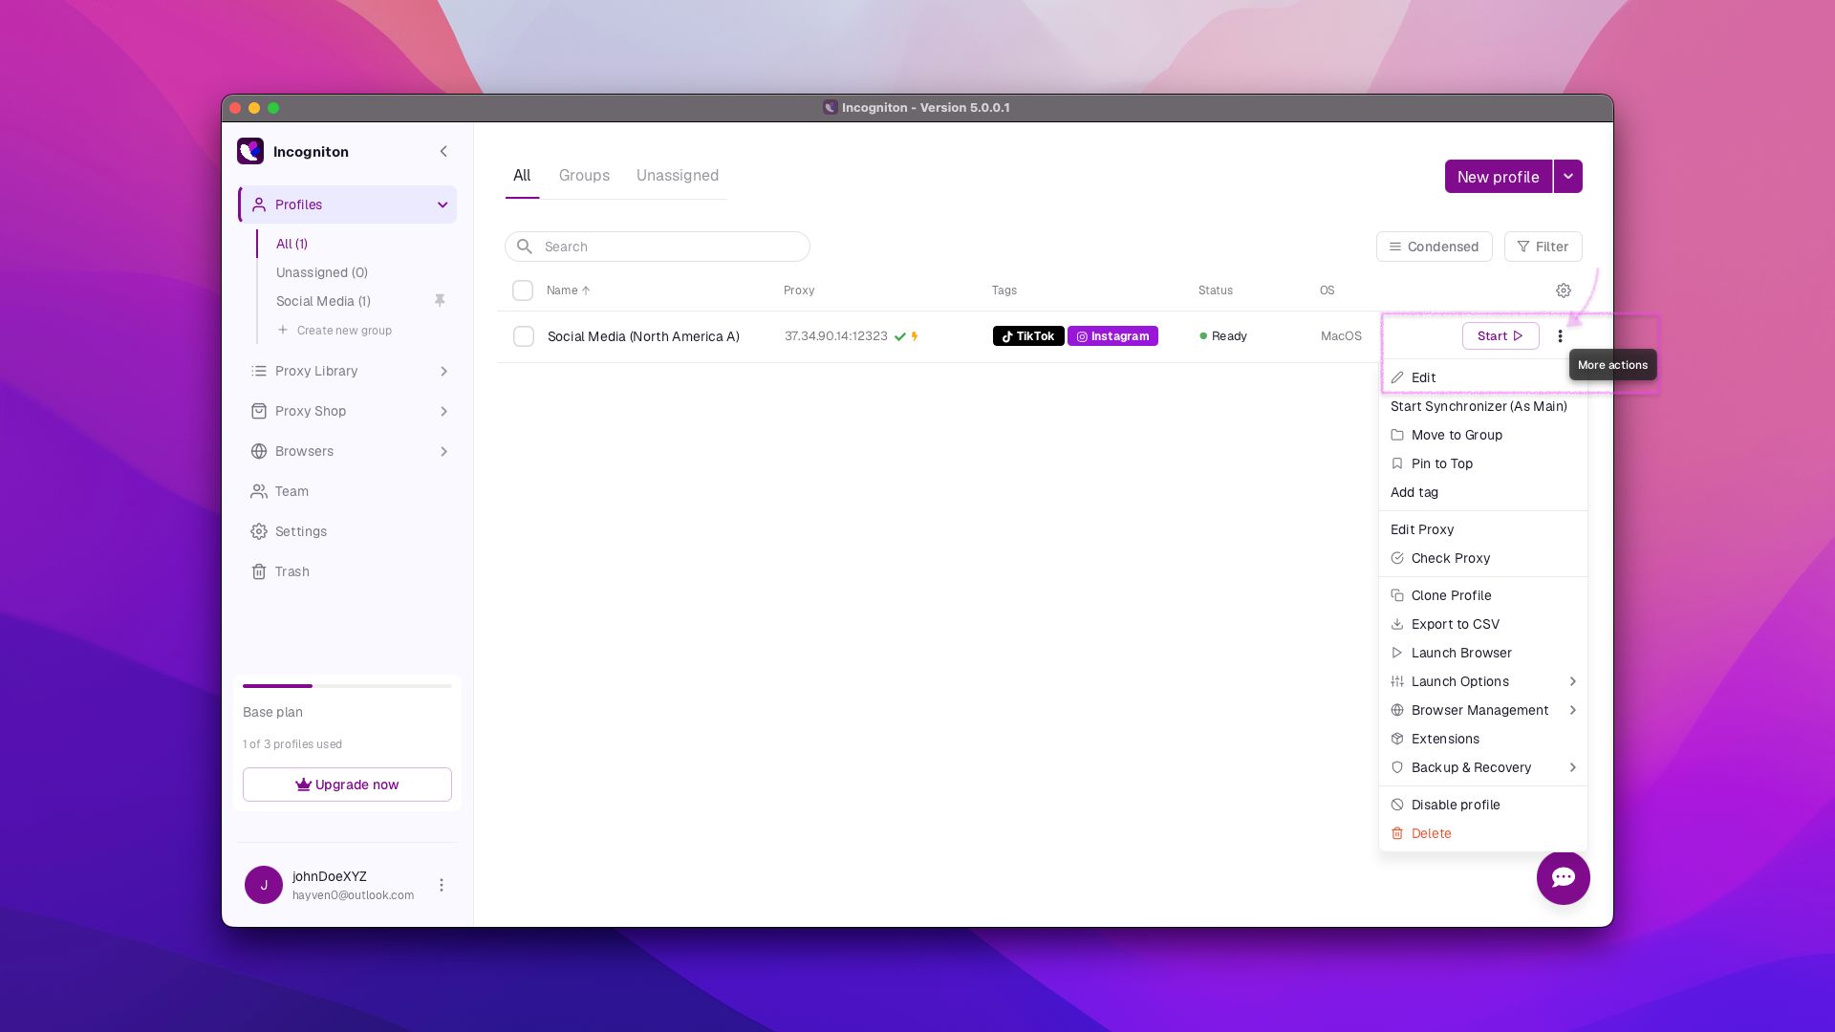Click the Condensed view button
Viewport: 1835px width, 1032px height.
(x=1434, y=247)
